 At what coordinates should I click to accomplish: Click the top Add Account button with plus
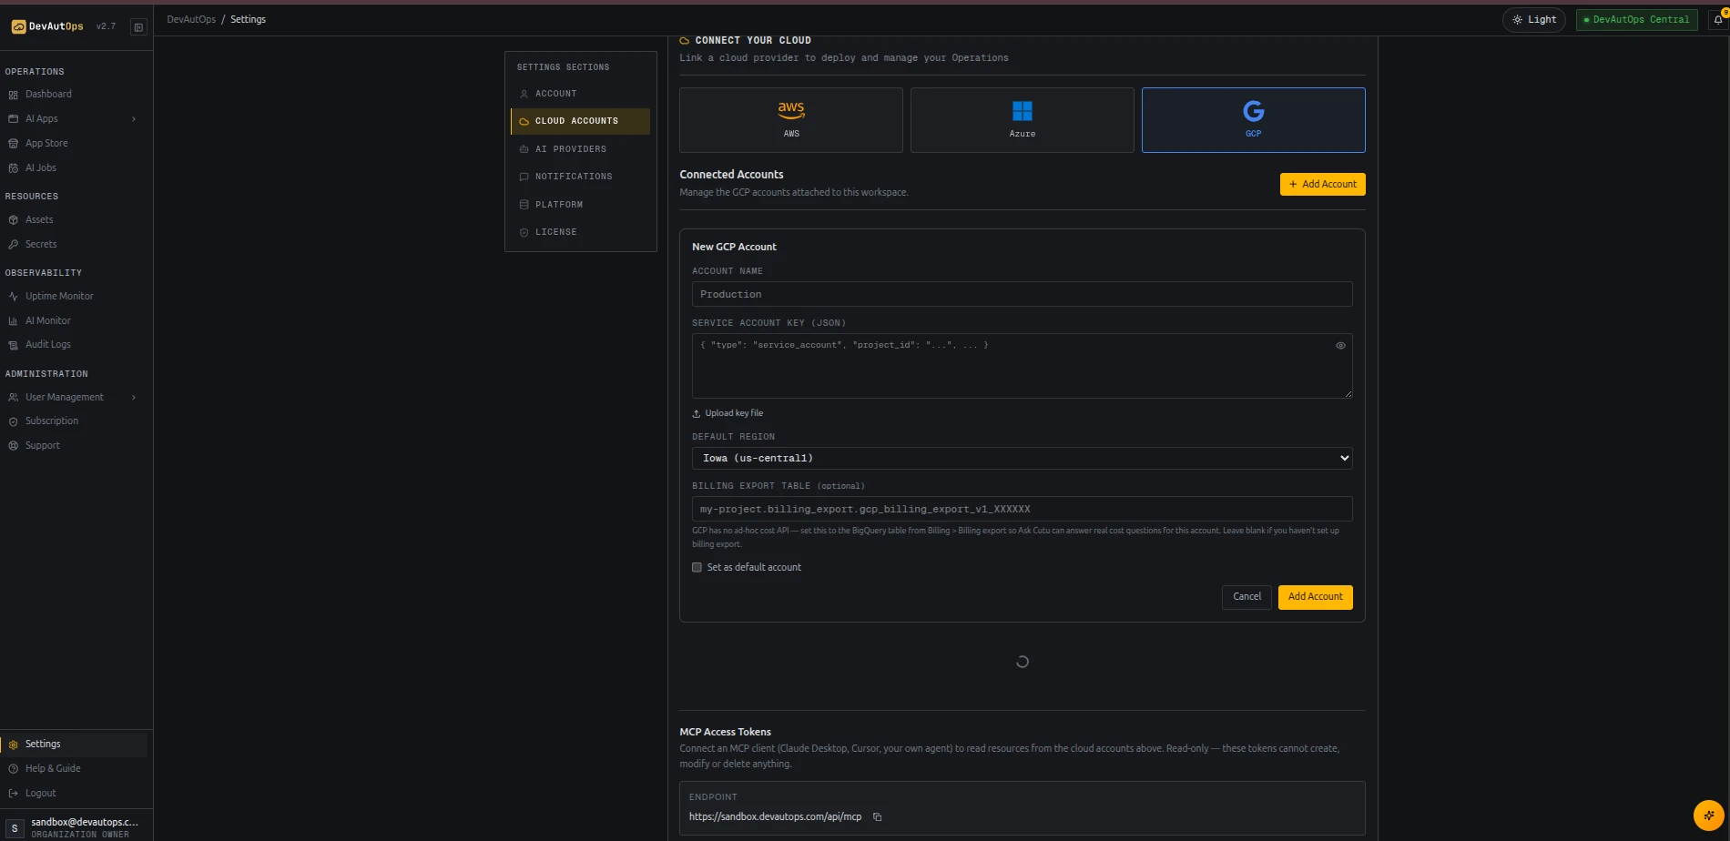[x=1322, y=185]
